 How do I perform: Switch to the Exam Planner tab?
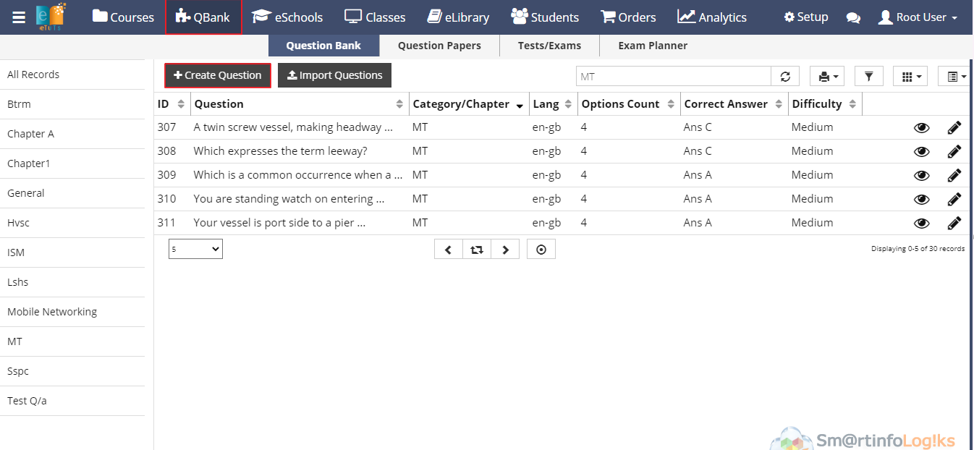pos(653,46)
